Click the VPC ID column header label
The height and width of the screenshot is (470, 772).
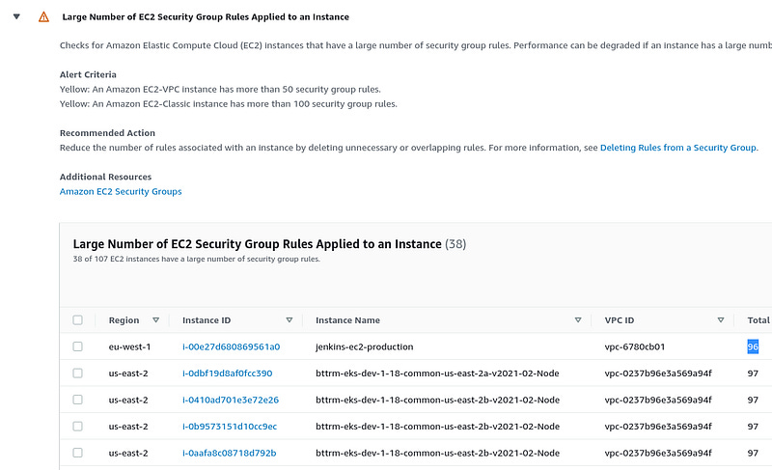point(620,319)
